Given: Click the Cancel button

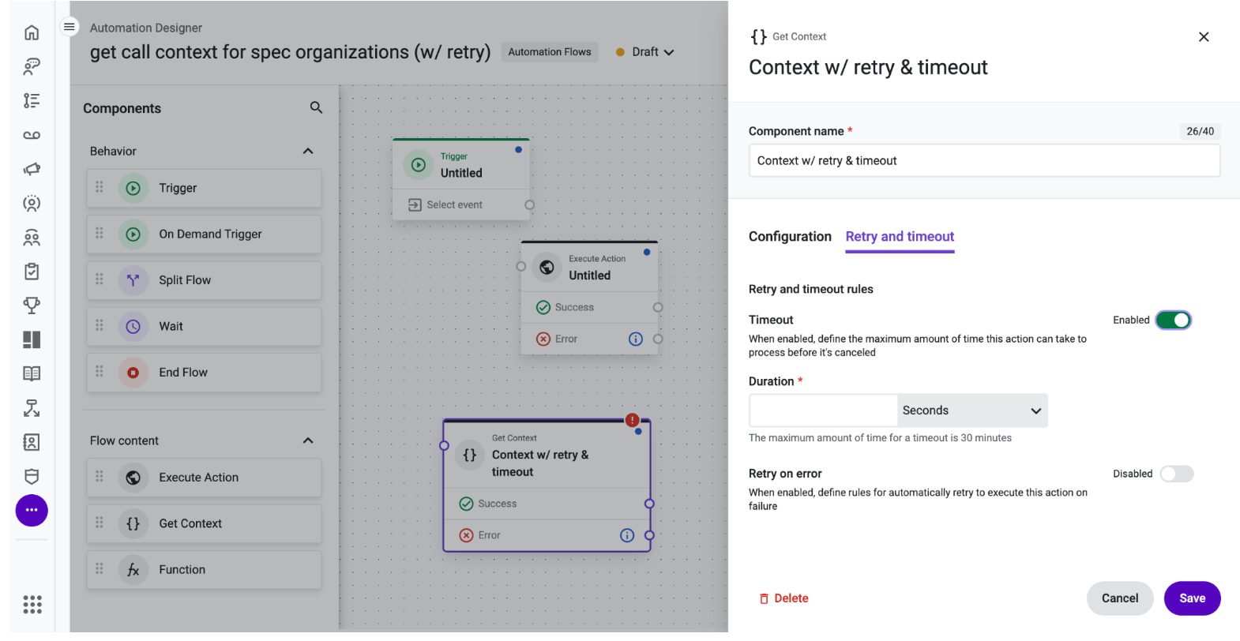Looking at the screenshot, I should point(1120,598).
